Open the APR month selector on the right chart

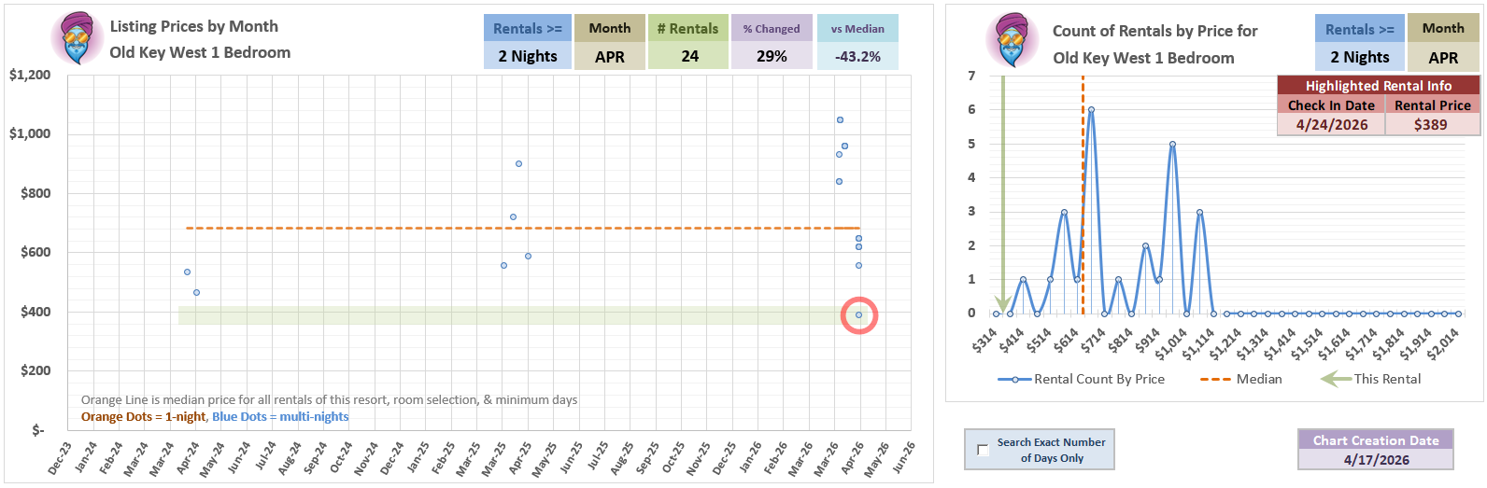point(1443,57)
